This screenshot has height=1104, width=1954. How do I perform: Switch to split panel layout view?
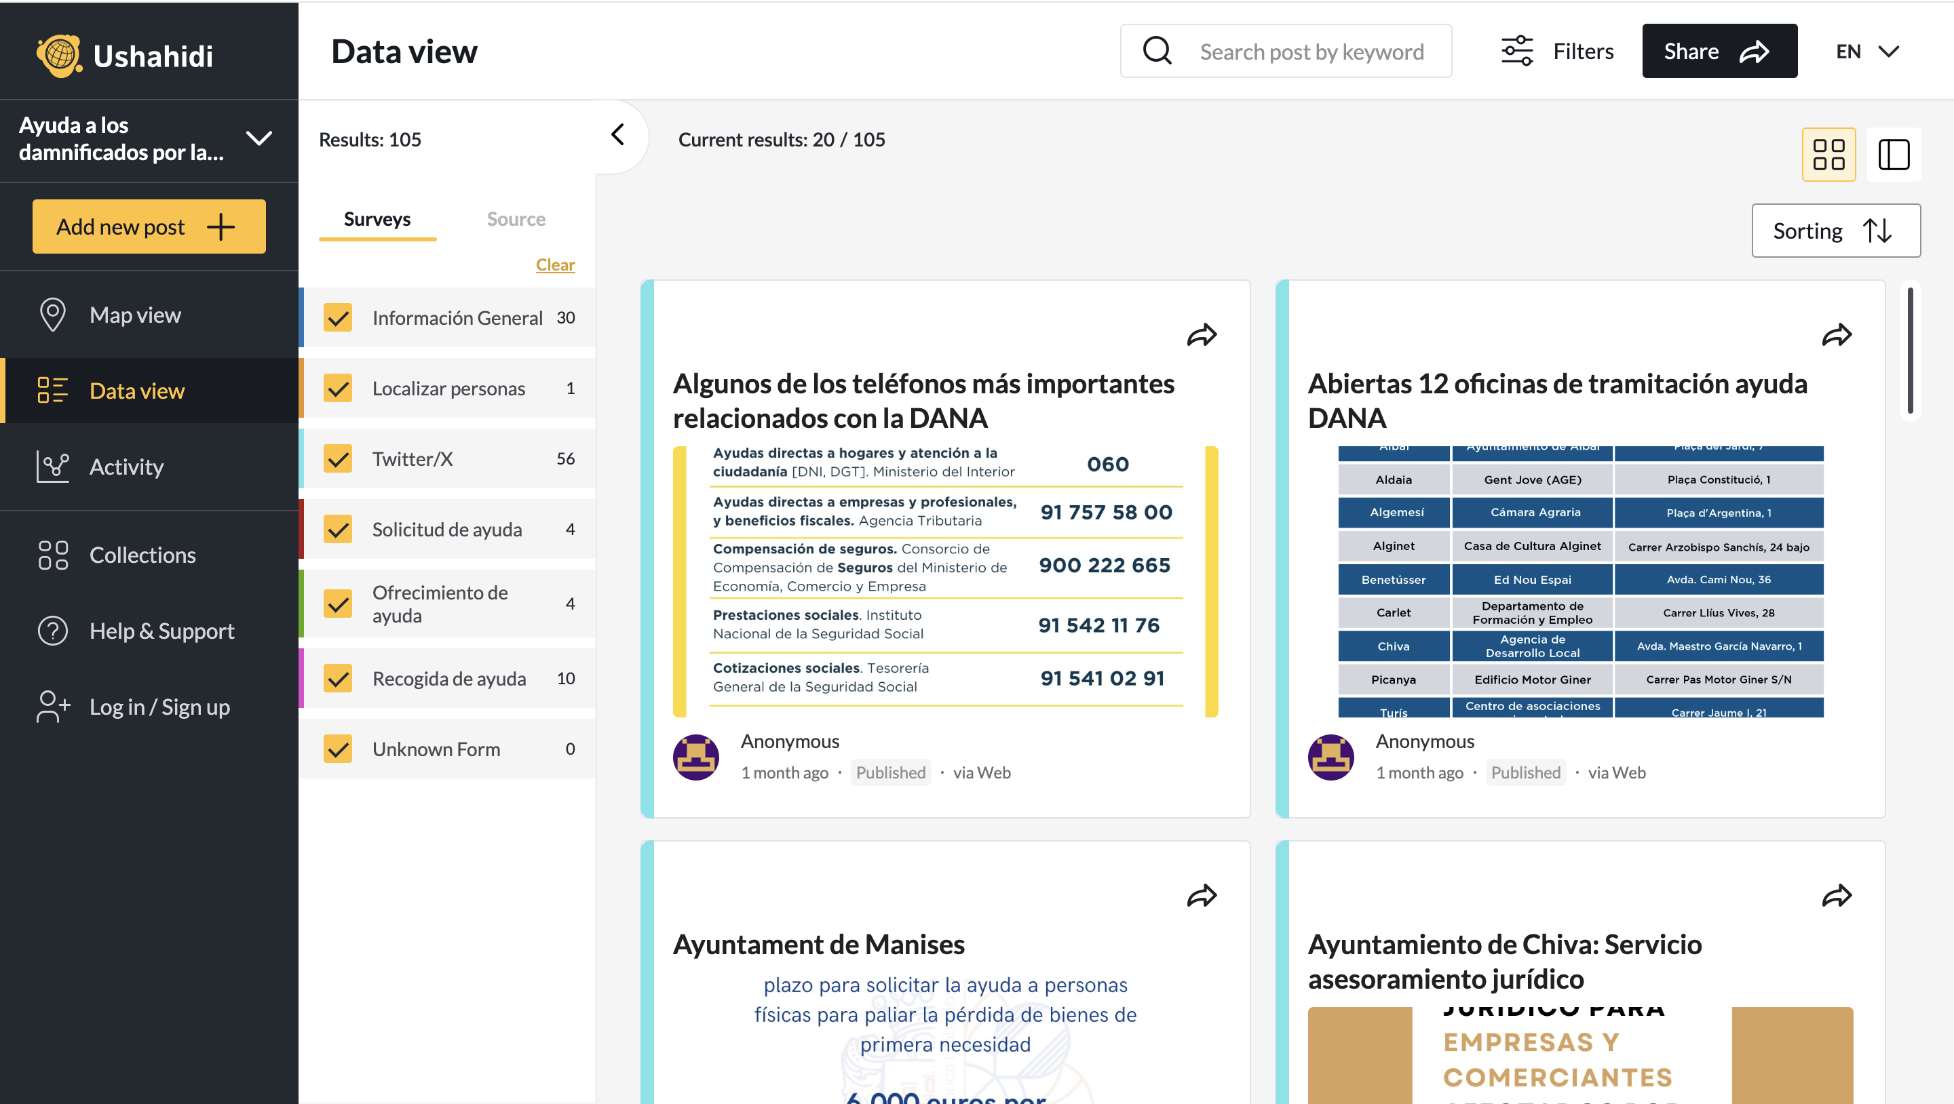pos(1894,154)
